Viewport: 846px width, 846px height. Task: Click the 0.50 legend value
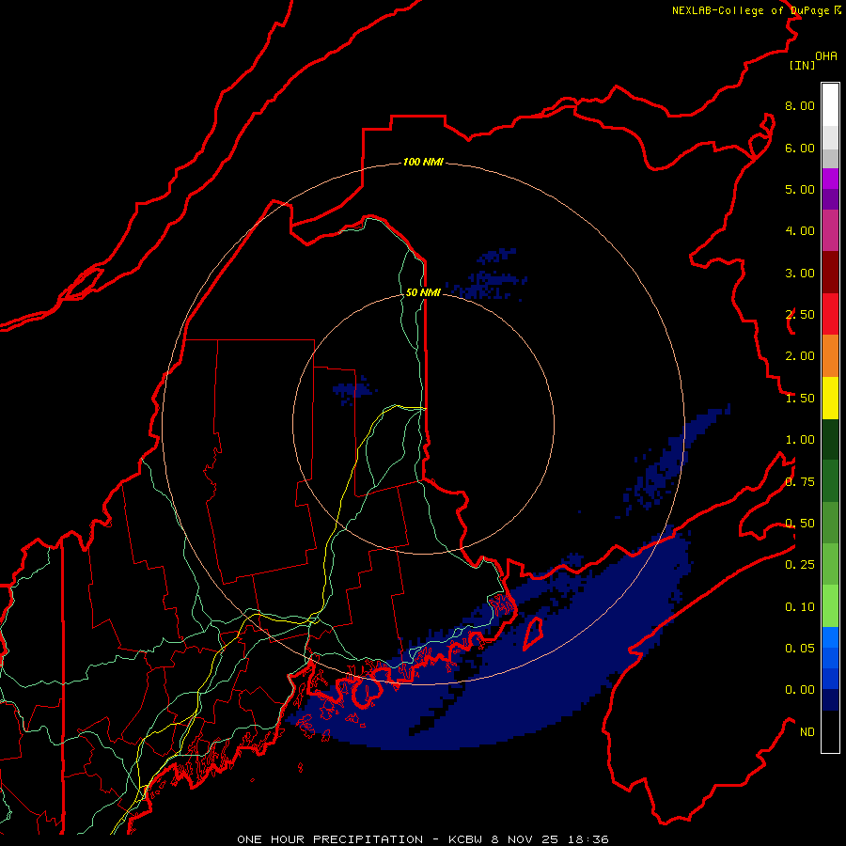click(x=800, y=524)
